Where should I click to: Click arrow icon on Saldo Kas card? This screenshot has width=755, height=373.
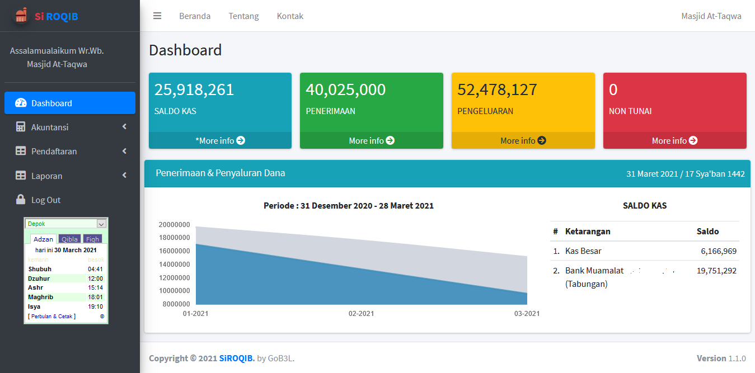pos(241,141)
